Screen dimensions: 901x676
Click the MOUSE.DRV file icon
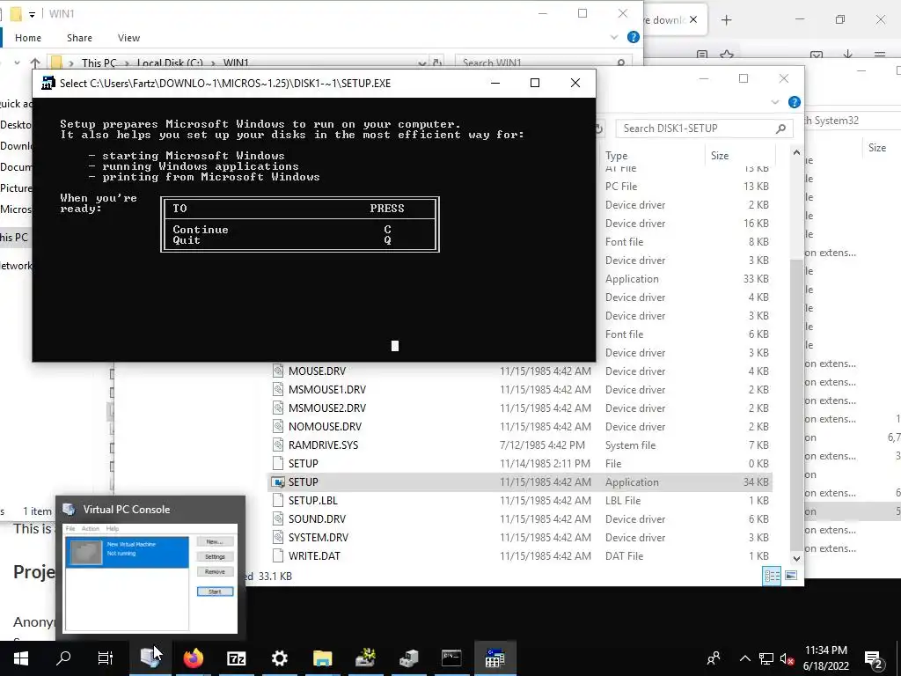[x=278, y=371]
